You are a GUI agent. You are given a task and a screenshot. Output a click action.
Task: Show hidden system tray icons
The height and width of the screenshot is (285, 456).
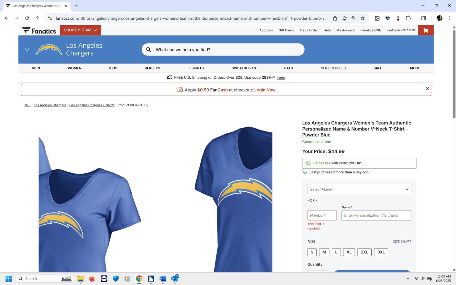[408, 278]
